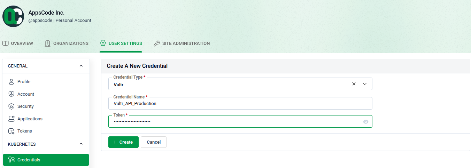Collapse the KUBERNETES sidebar section
This screenshot has width=471, height=168.
81,144
